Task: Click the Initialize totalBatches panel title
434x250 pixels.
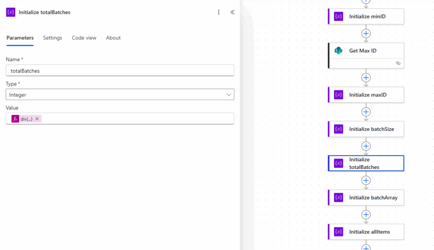Action: (x=45, y=12)
